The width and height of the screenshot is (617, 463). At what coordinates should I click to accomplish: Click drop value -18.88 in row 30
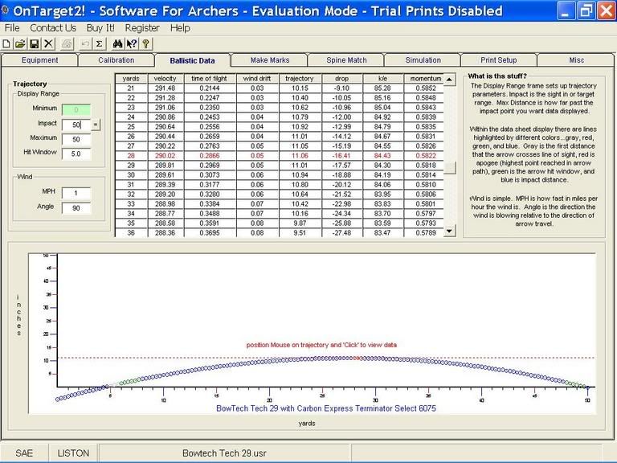[341, 174]
